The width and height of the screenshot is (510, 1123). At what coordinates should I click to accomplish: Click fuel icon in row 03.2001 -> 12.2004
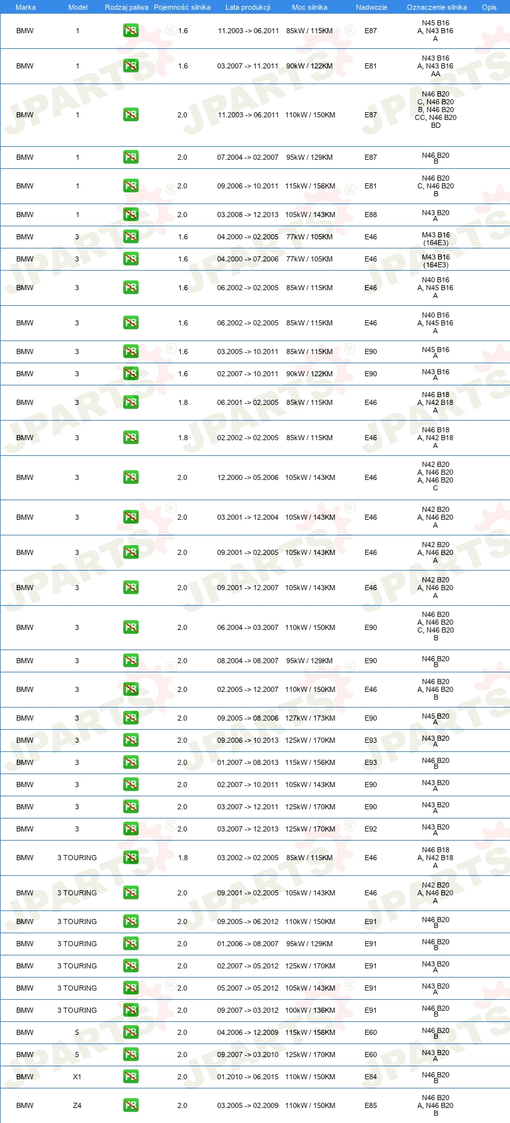point(130,517)
